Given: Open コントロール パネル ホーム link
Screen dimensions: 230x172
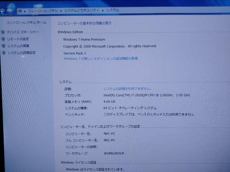Looking at the screenshot, I should pyautogui.click(x=27, y=23).
